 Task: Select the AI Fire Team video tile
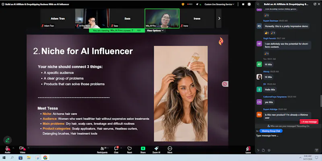(92, 18)
